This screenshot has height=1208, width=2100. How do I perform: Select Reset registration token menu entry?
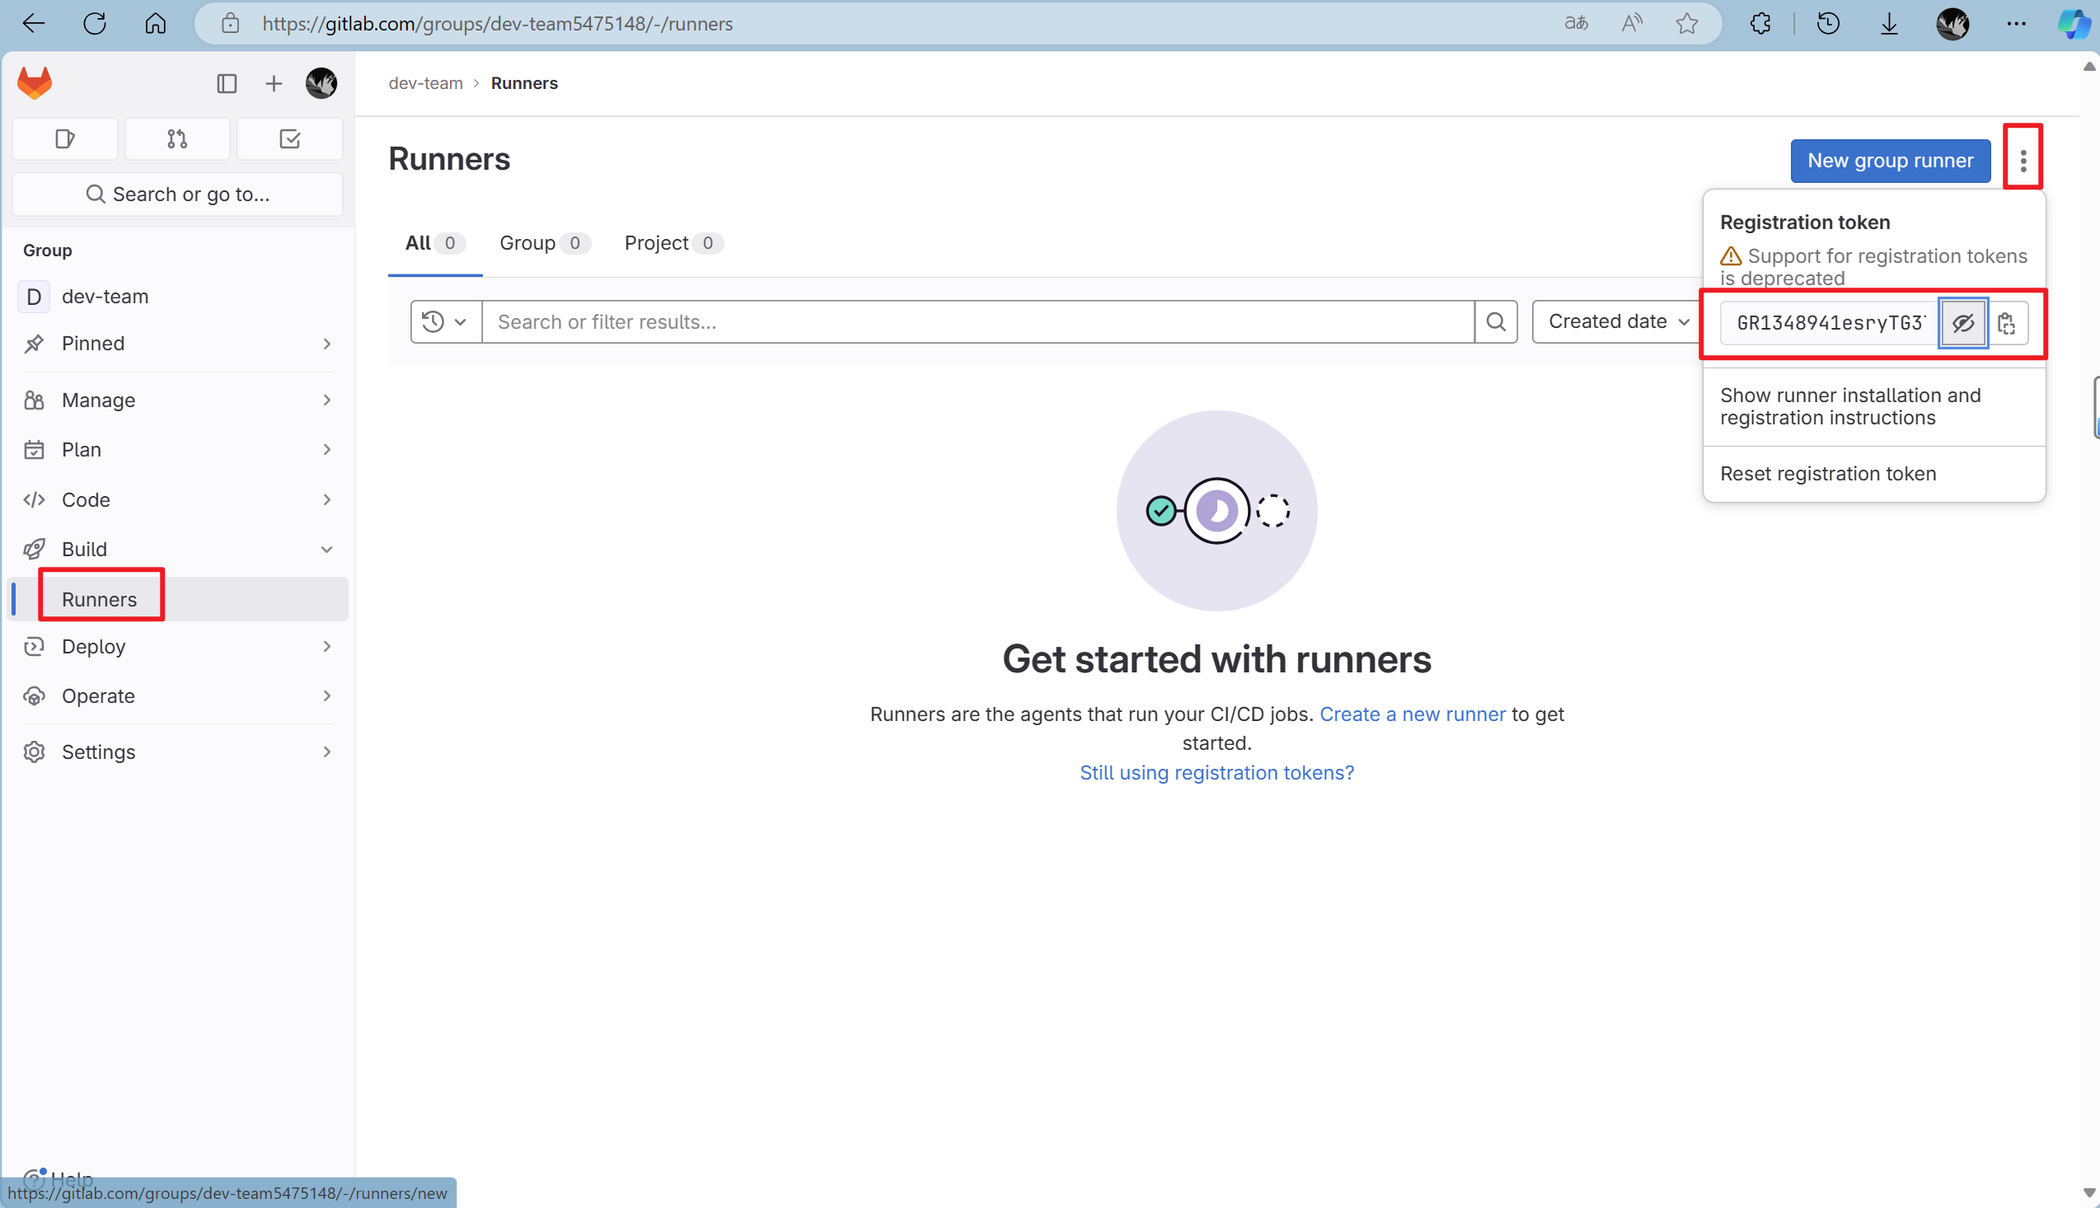(1828, 473)
